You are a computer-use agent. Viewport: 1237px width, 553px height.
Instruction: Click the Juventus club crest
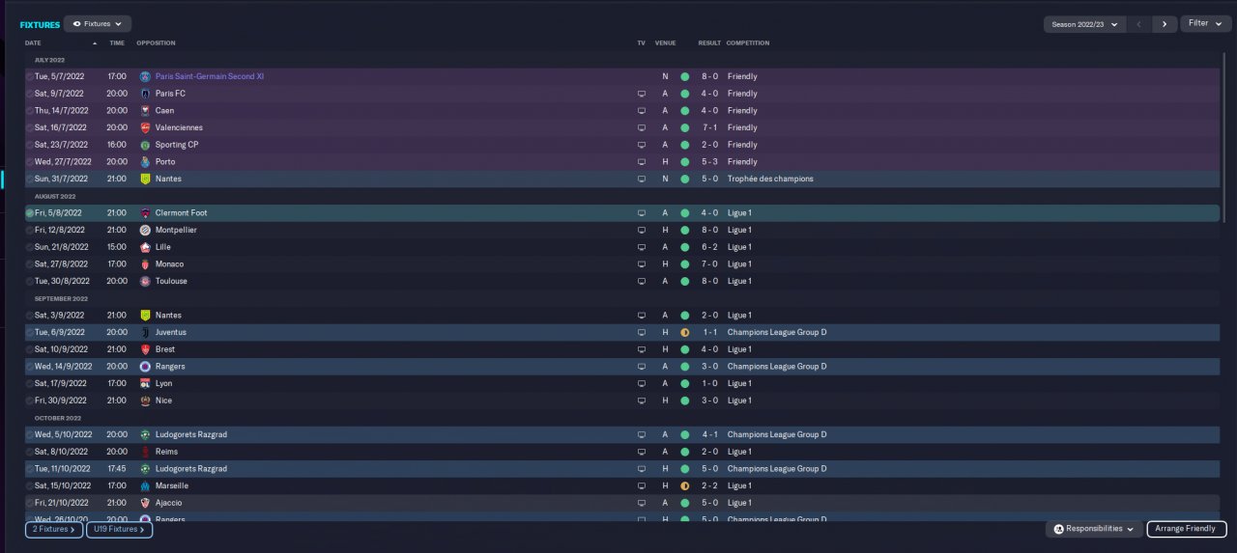pyautogui.click(x=145, y=332)
